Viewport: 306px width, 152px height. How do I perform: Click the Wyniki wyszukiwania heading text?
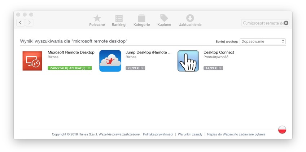coord(74,41)
